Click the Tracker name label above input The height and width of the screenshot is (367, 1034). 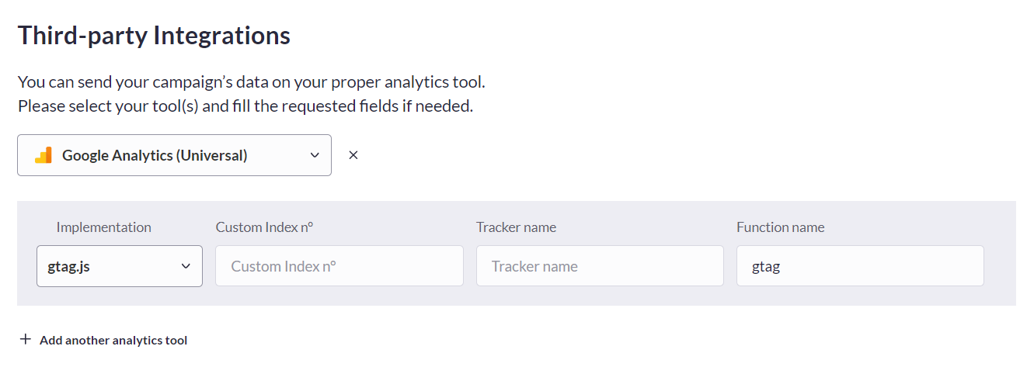[517, 227]
